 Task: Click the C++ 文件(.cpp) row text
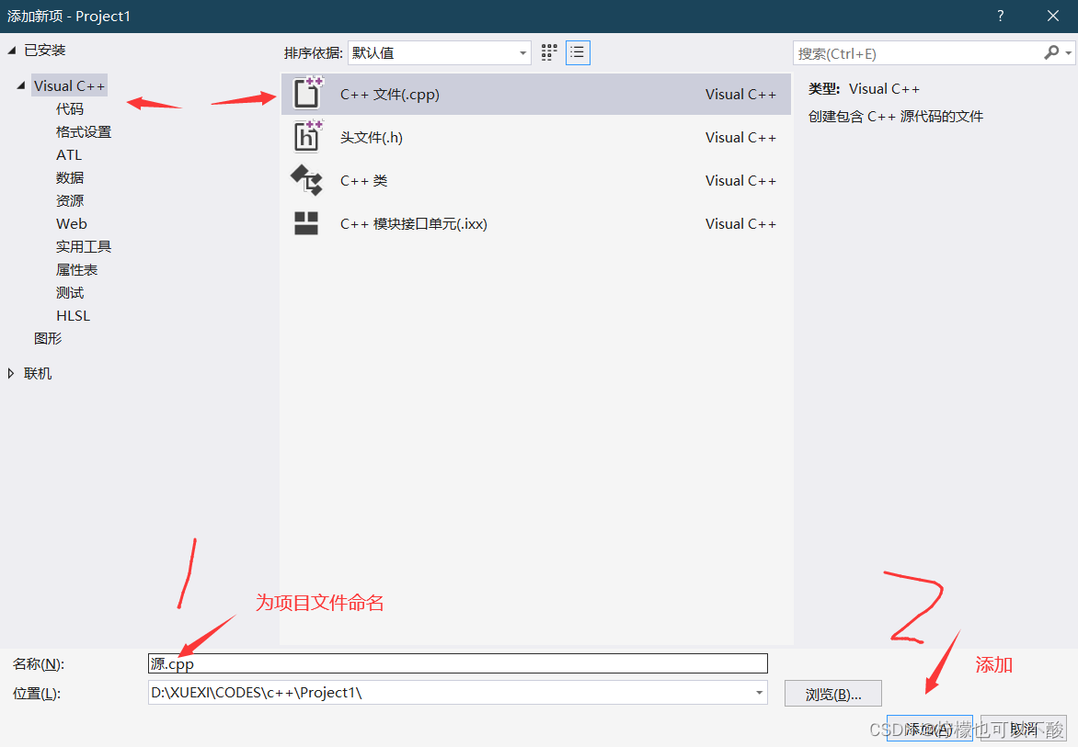[x=390, y=94]
